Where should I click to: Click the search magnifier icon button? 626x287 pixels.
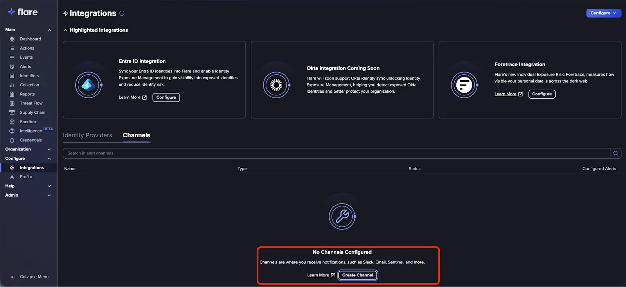pyautogui.click(x=616, y=153)
